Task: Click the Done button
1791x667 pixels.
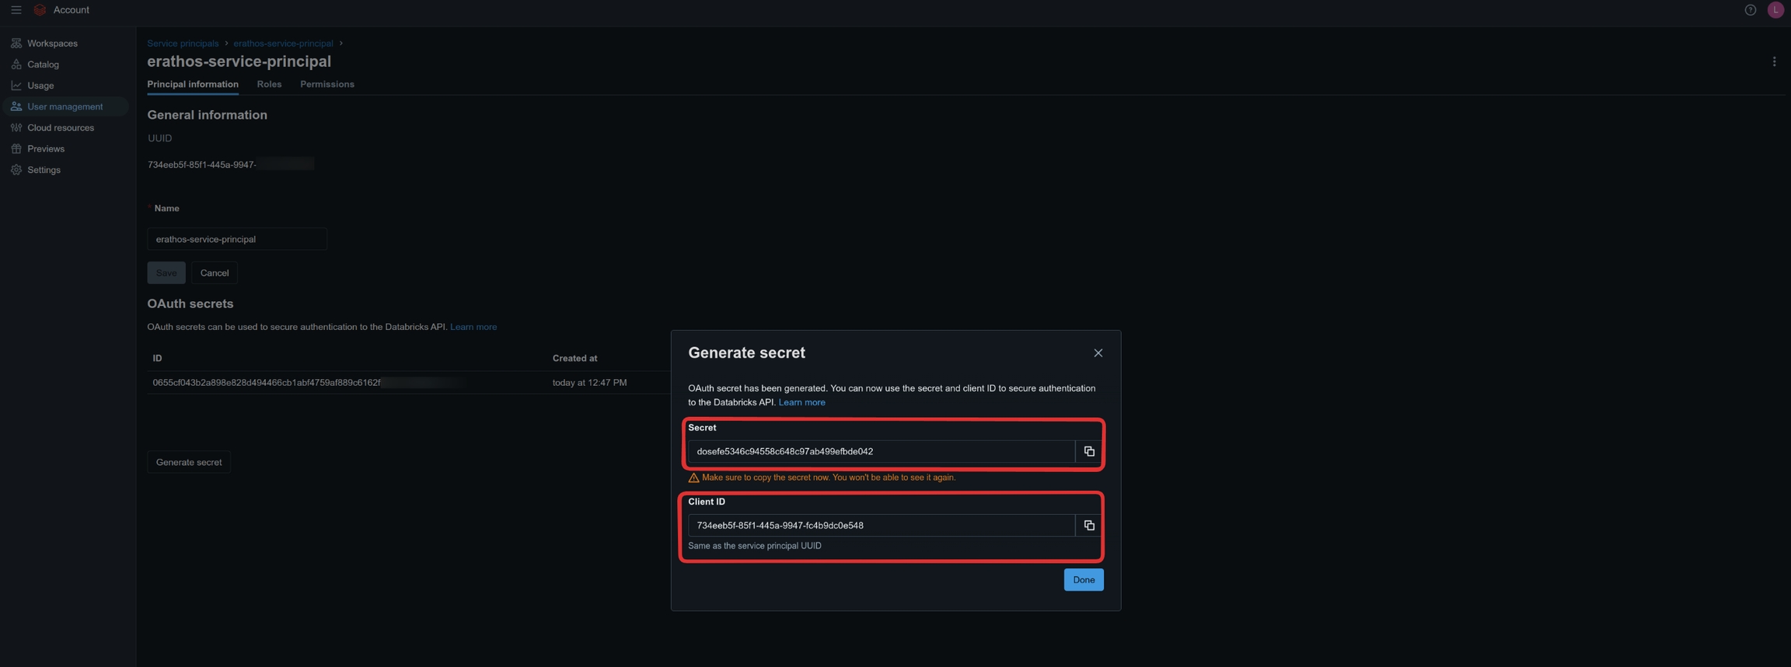Action: click(1084, 580)
